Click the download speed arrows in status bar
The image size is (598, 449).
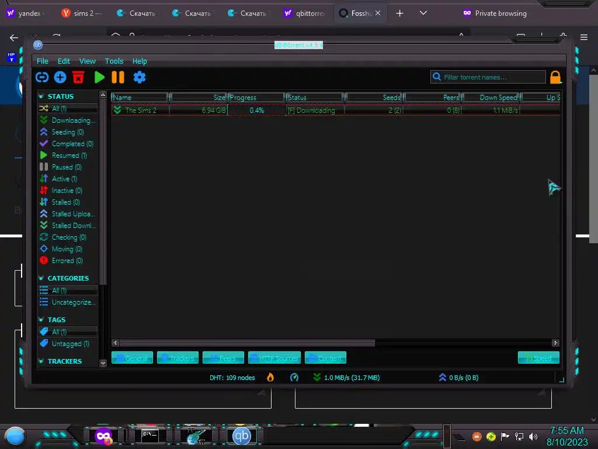(x=317, y=378)
